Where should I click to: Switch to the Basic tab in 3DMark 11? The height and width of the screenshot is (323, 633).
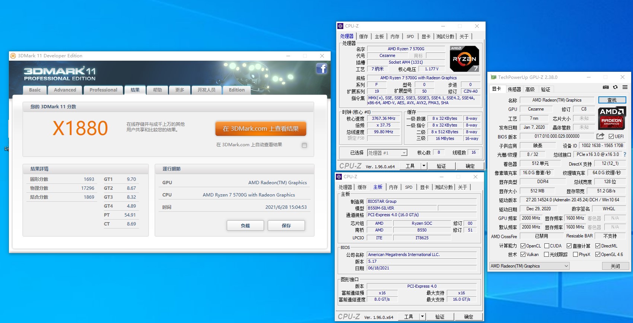click(35, 90)
